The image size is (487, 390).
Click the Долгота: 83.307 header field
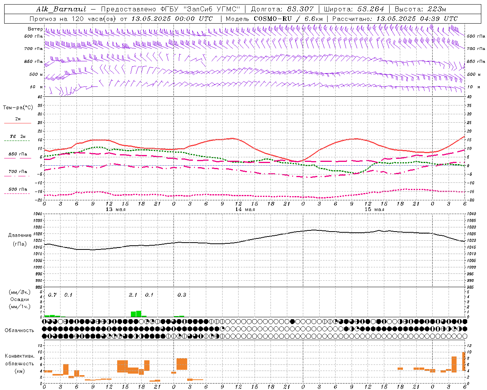(x=282, y=9)
